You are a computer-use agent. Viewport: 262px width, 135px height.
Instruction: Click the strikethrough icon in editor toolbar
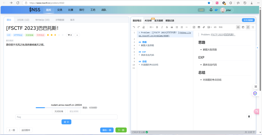pyautogui.click(x=167, y=27)
